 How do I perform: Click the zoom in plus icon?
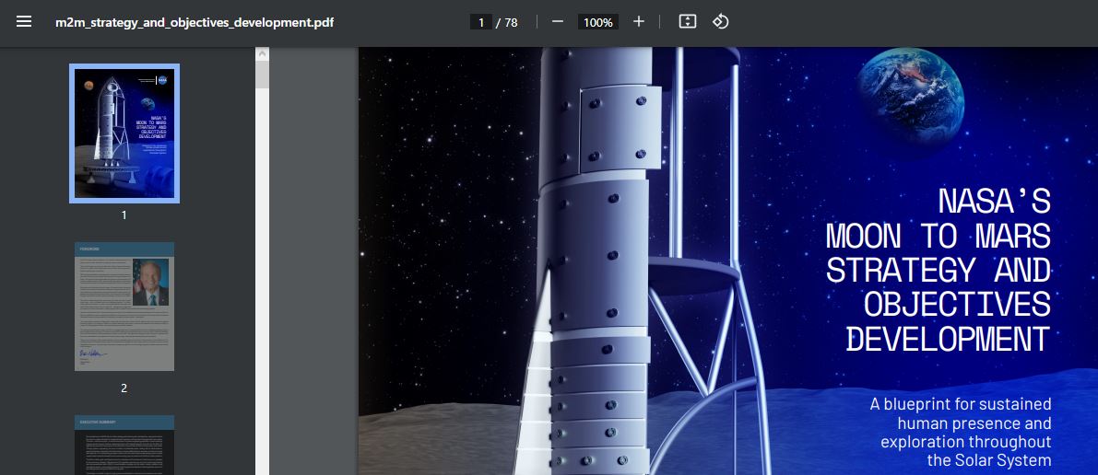pyautogui.click(x=639, y=22)
